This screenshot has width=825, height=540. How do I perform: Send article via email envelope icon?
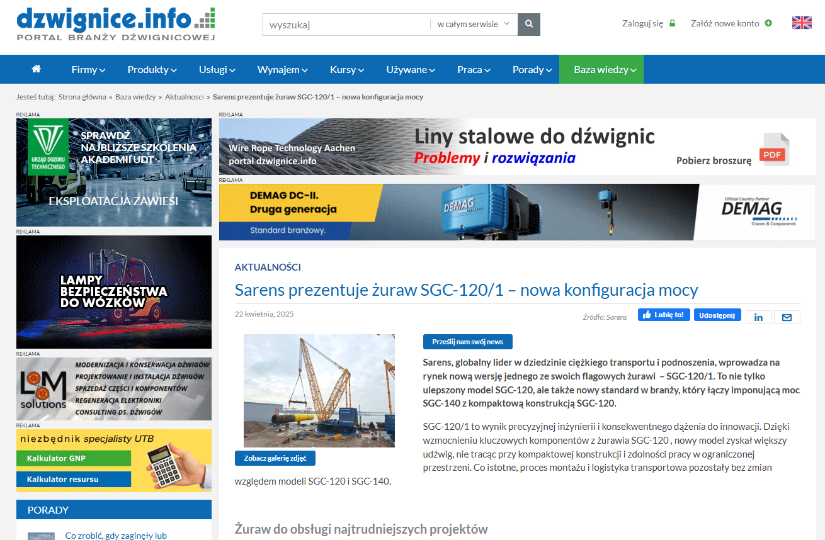pyautogui.click(x=787, y=317)
